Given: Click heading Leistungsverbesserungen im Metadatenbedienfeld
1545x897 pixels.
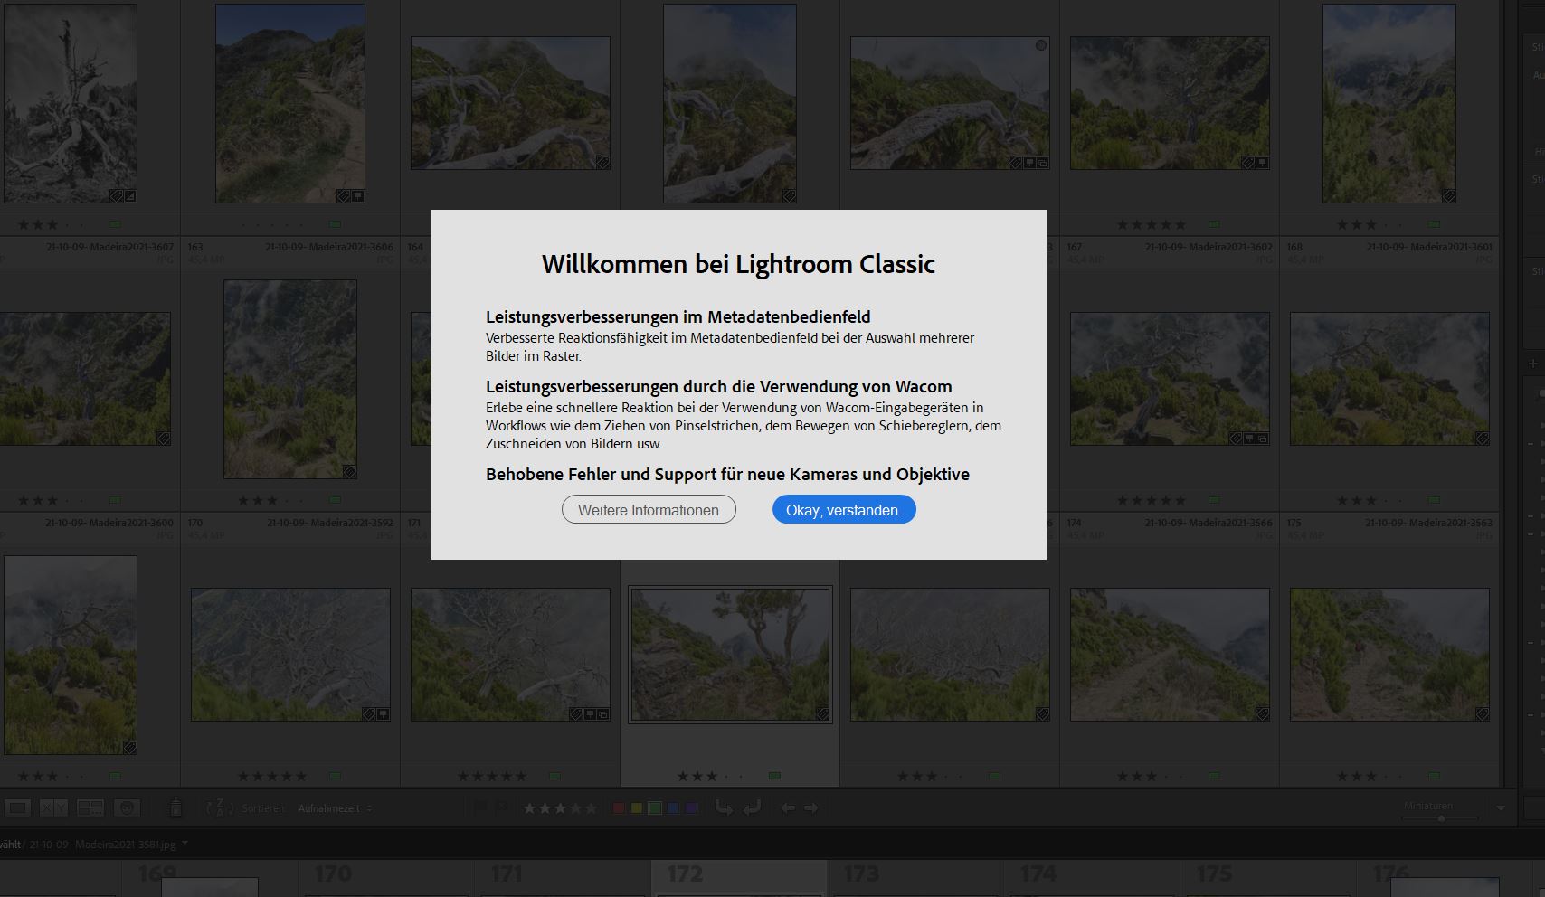Looking at the screenshot, I should point(678,317).
